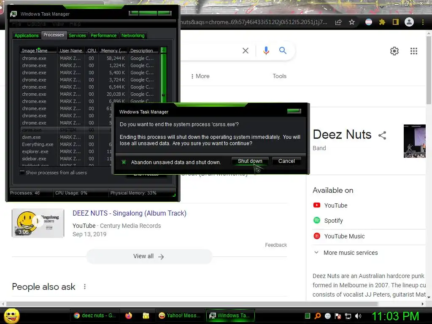
Task: Select the dwm.exe process row
Action: coord(66,137)
